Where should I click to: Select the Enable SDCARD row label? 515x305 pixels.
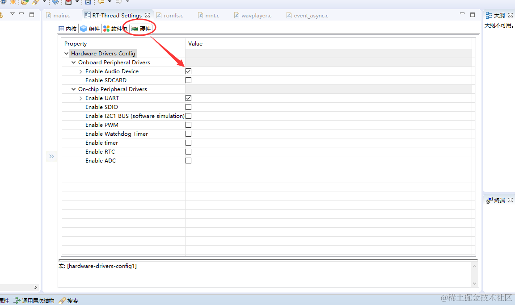pos(106,80)
